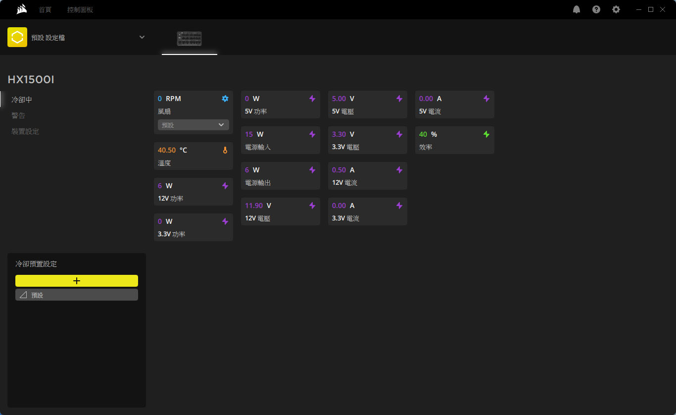Open the settings gear in title bar
Viewport: 676px width, 415px height.
coord(616,9)
